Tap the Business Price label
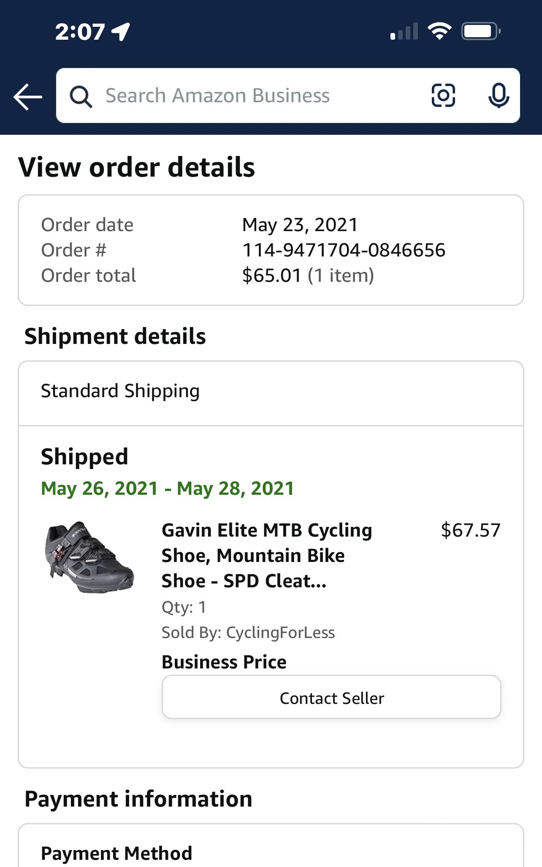The image size is (542, 867). [x=225, y=662]
